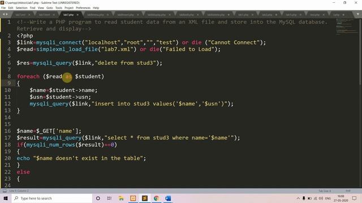The image size is (362, 203).
Task: Close the lab7.xml tab
Action: coord(29,15)
